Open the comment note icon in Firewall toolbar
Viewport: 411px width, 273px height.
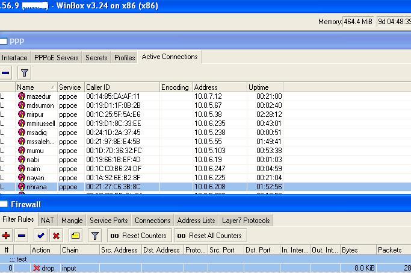(75, 236)
